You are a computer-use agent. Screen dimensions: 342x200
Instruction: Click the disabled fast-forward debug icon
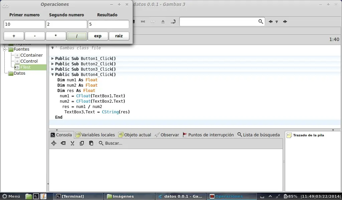point(153,22)
